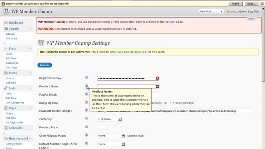Select the Free Membership radio button

pos(171,103)
